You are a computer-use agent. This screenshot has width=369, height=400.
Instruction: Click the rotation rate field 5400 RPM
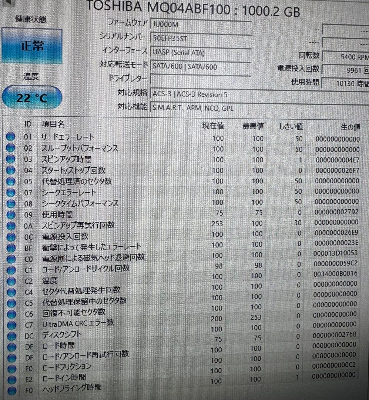[x=346, y=56]
